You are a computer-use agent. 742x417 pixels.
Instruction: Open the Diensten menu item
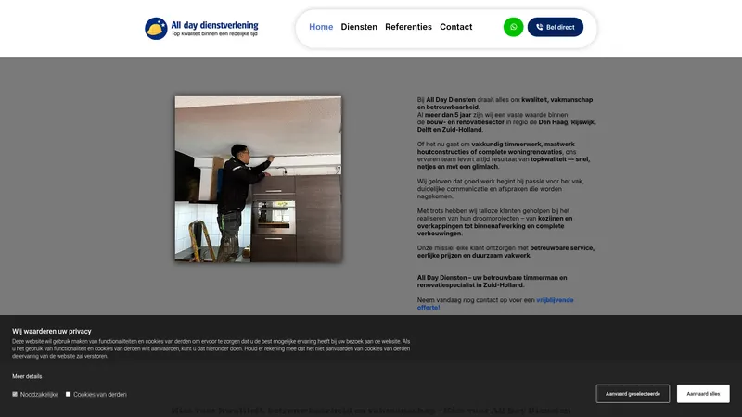[x=359, y=27]
